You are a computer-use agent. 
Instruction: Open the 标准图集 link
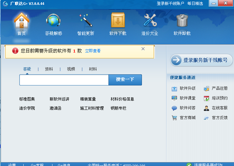click(27, 99)
